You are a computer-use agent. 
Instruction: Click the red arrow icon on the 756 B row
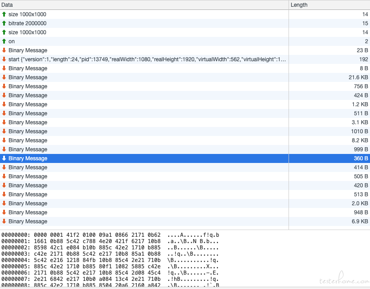point(4,86)
